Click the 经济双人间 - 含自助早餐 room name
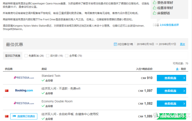The width and height of the screenshot is (192, 121). click(x=70, y=114)
